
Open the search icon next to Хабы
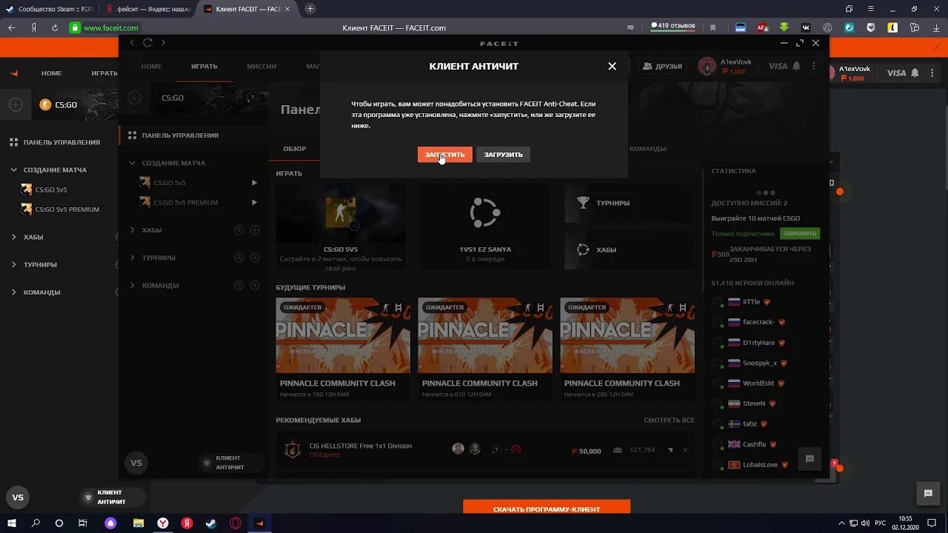click(238, 229)
